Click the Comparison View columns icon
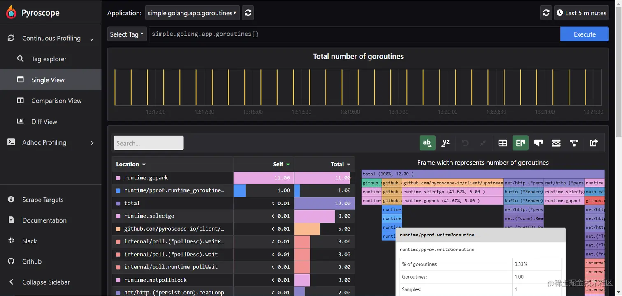This screenshot has width=622, height=296. 20,101
